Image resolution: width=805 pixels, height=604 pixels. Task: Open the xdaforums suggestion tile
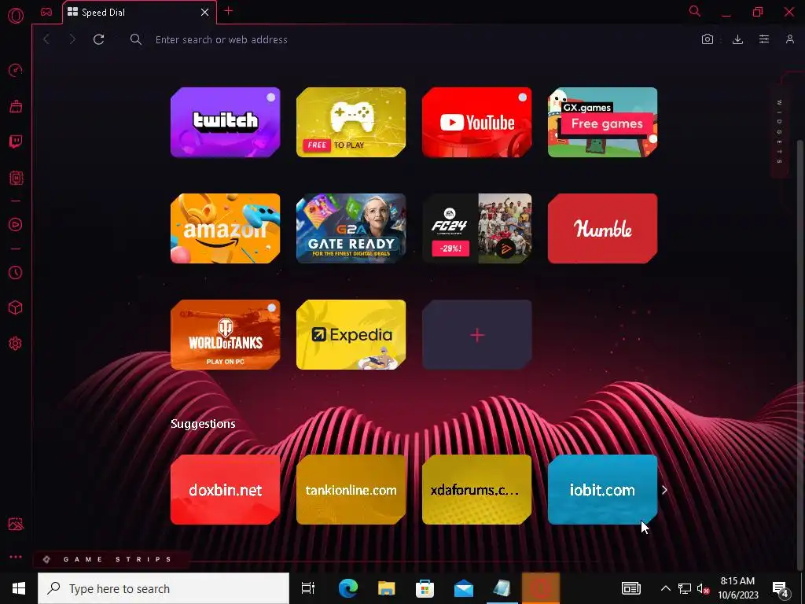pyautogui.click(x=477, y=489)
